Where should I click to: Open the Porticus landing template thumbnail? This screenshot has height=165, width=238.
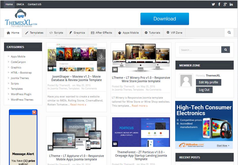(x=141, y=132)
